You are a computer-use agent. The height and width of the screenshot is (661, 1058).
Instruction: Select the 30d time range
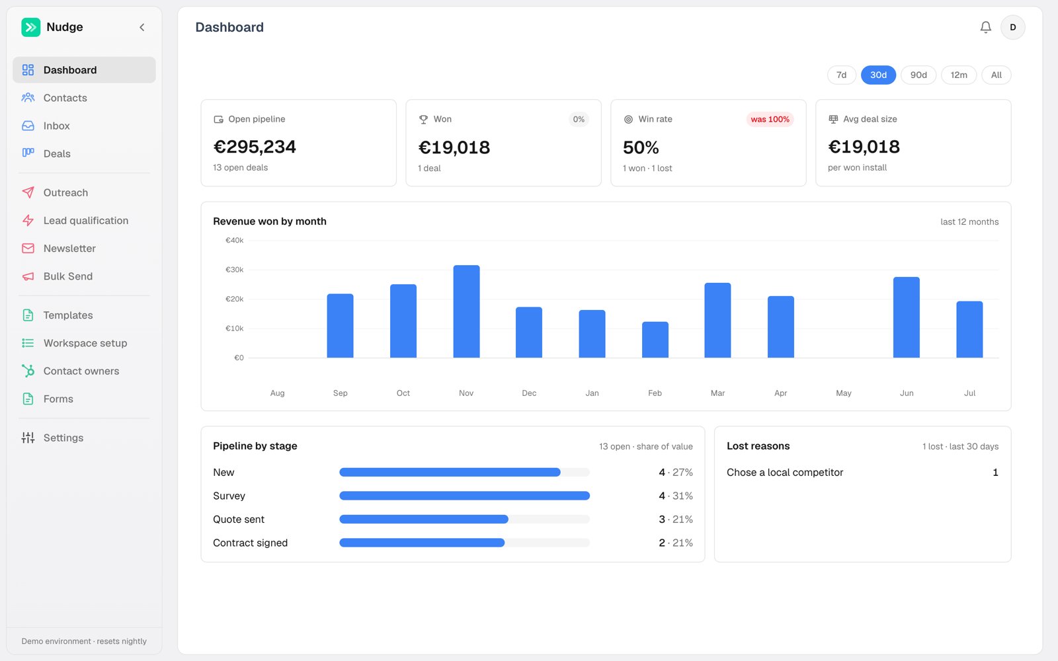click(x=878, y=75)
